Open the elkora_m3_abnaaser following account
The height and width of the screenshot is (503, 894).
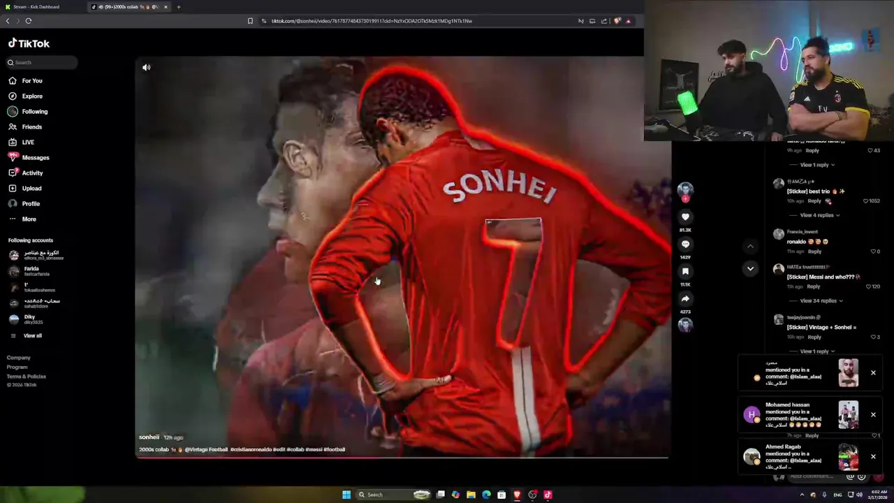[36, 256]
